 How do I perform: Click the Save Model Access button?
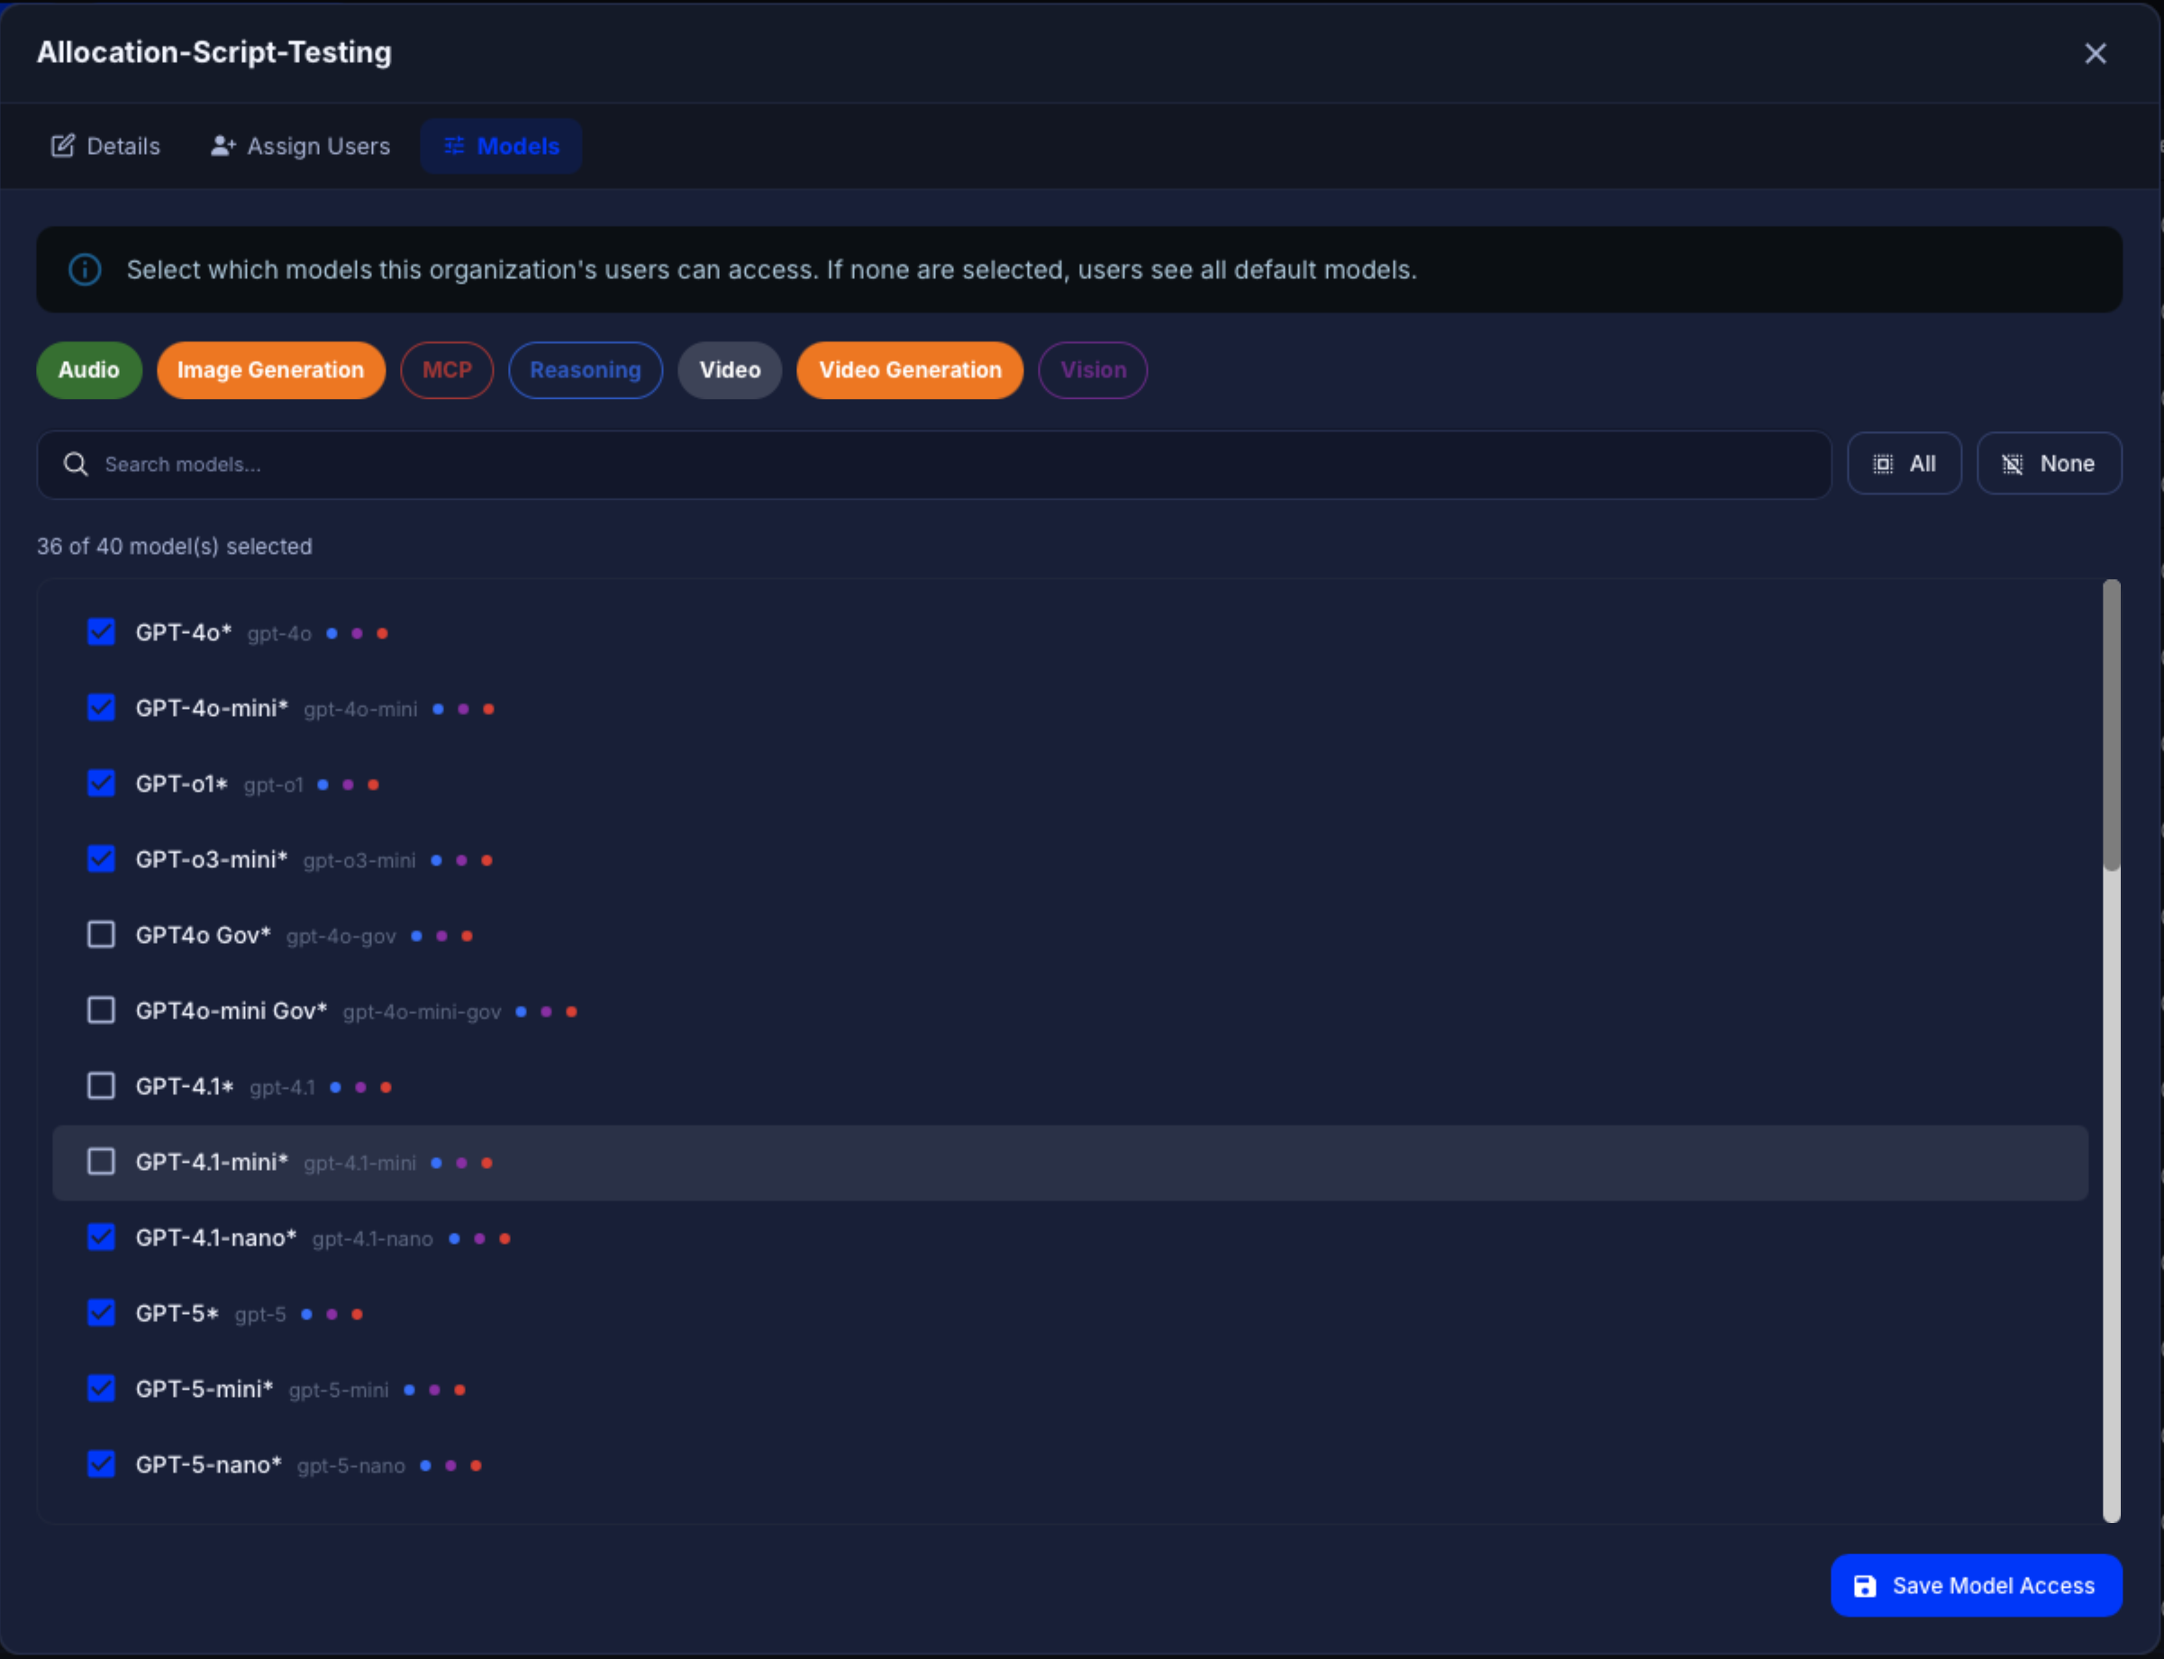pos(1976,1585)
